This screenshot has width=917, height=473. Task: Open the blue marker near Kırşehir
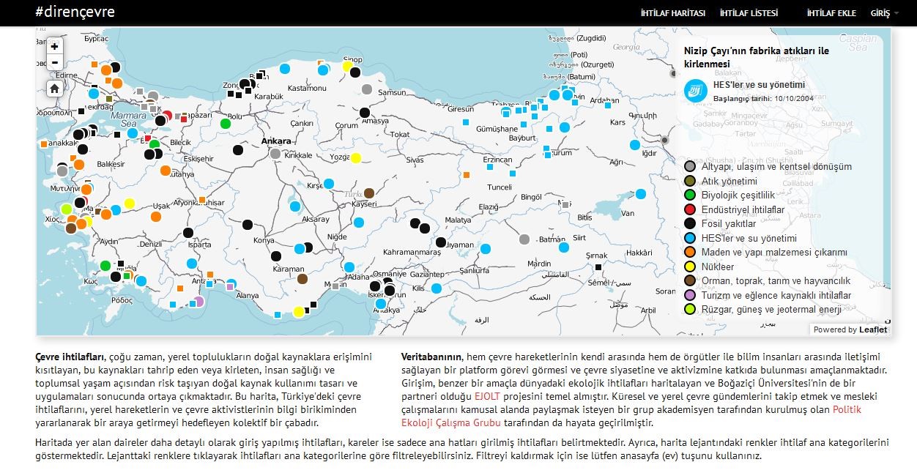click(x=329, y=184)
